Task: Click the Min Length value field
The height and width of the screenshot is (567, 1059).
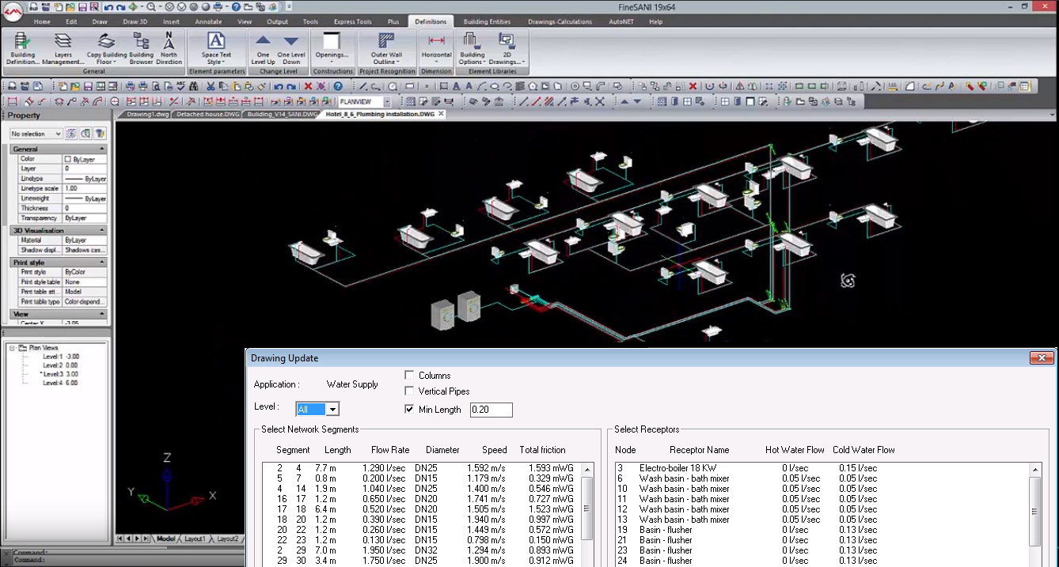Action: tap(491, 410)
